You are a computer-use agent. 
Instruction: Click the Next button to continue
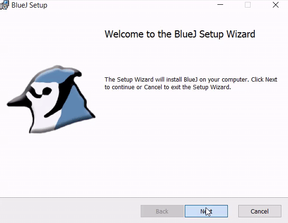tap(206, 211)
